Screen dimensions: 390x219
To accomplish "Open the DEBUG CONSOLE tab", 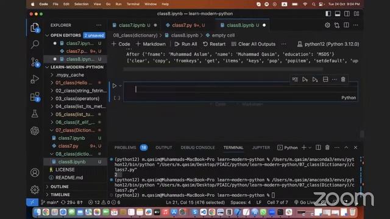I will [x=197, y=147].
